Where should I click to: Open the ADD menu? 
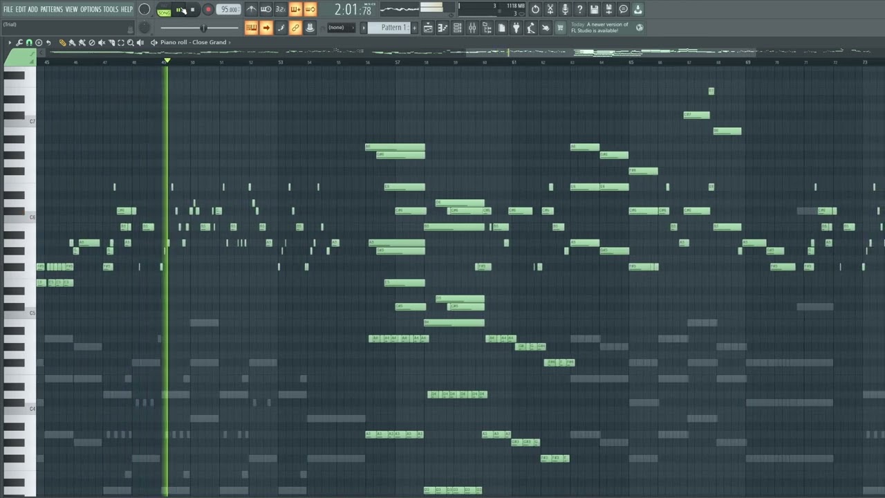click(x=32, y=10)
